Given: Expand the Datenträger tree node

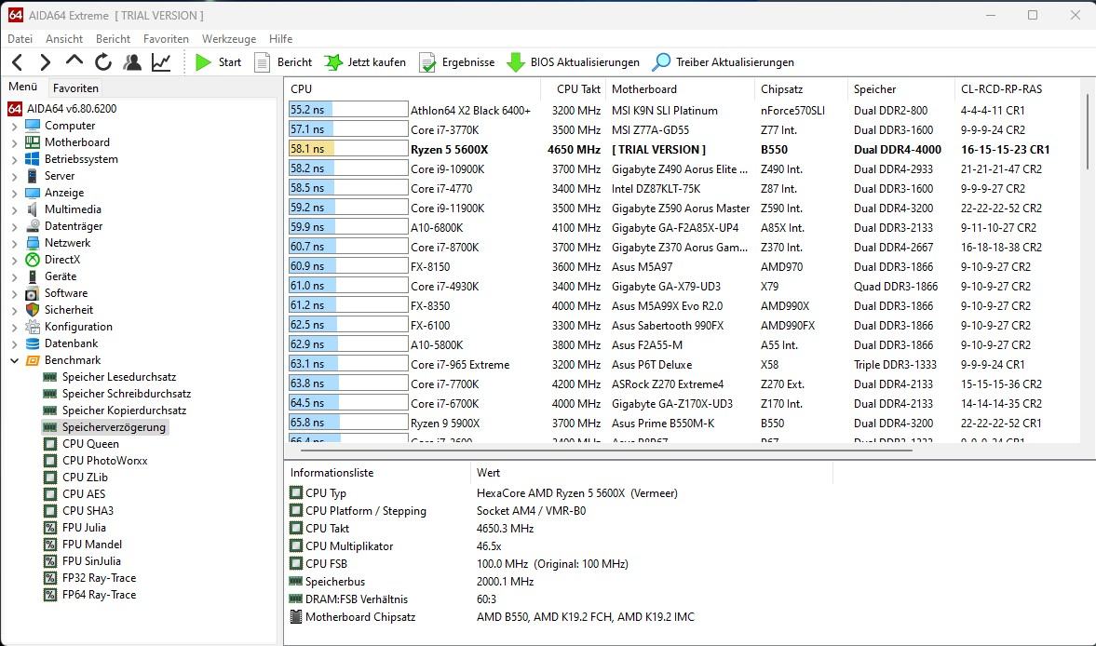Looking at the screenshot, I should pos(14,226).
